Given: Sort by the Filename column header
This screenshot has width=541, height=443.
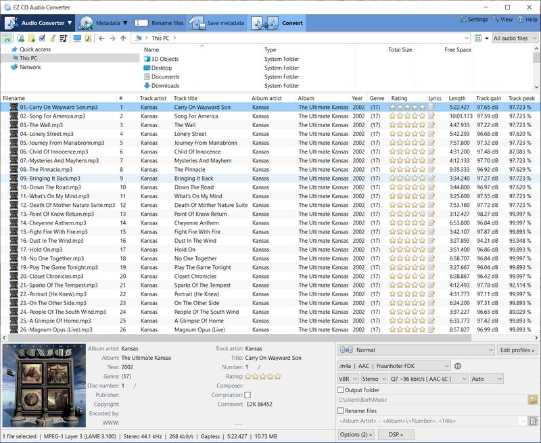Looking at the screenshot, I should click(59, 98).
